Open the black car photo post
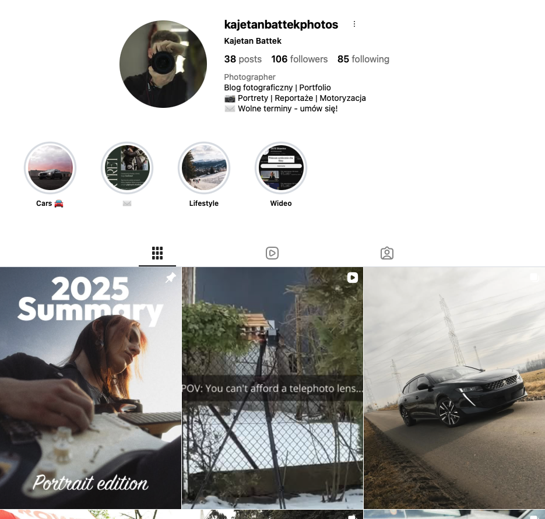Viewport: 545px width, 519px height. click(454, 388)
